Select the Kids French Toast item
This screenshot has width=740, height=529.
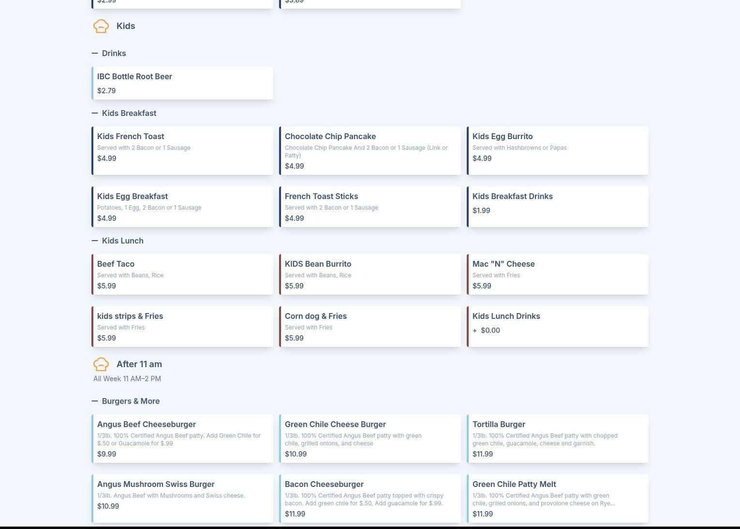click(x=182, y=151)
